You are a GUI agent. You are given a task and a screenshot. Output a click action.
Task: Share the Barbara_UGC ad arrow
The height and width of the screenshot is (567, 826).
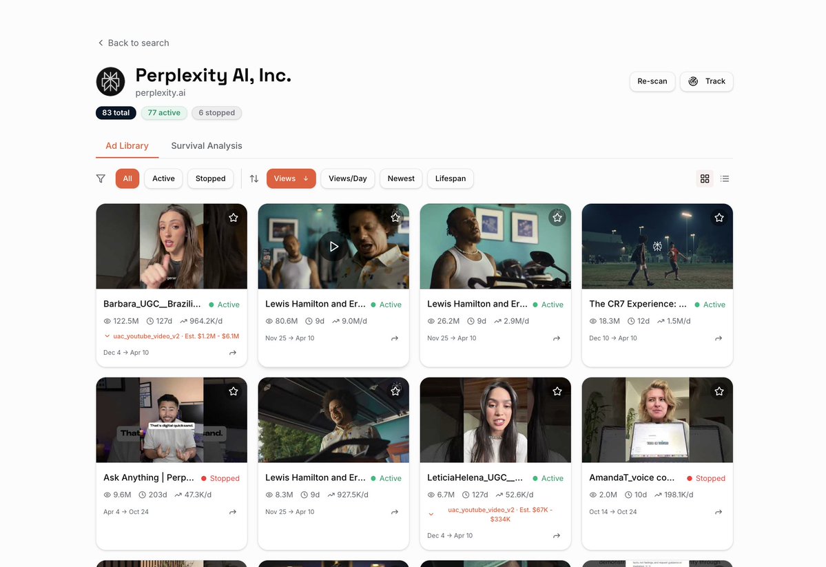[x=233, y=353]
